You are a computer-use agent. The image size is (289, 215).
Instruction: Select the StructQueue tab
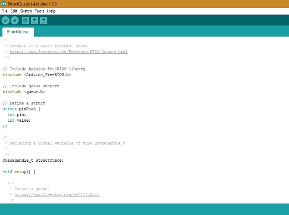[x=18, y=32]
